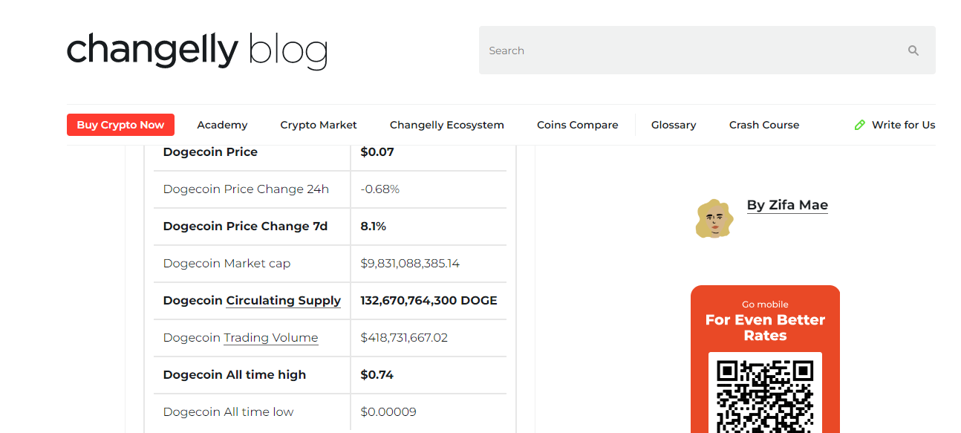This screenshot has width=961, height=433.
Task: Select the $0.07 price value
Action: tap(377, 152)
